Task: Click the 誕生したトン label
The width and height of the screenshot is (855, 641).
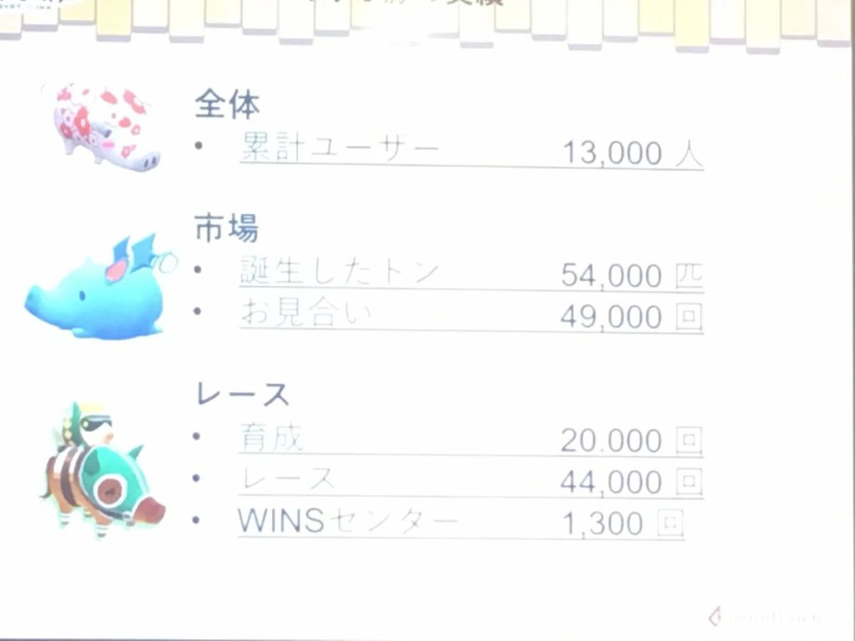Action: pos(340,271)
